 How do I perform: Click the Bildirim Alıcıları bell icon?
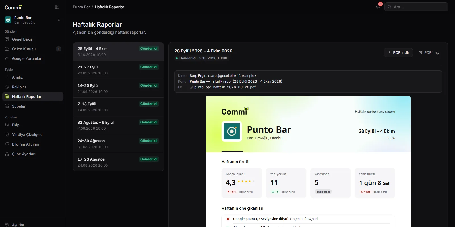pos(7,144)
